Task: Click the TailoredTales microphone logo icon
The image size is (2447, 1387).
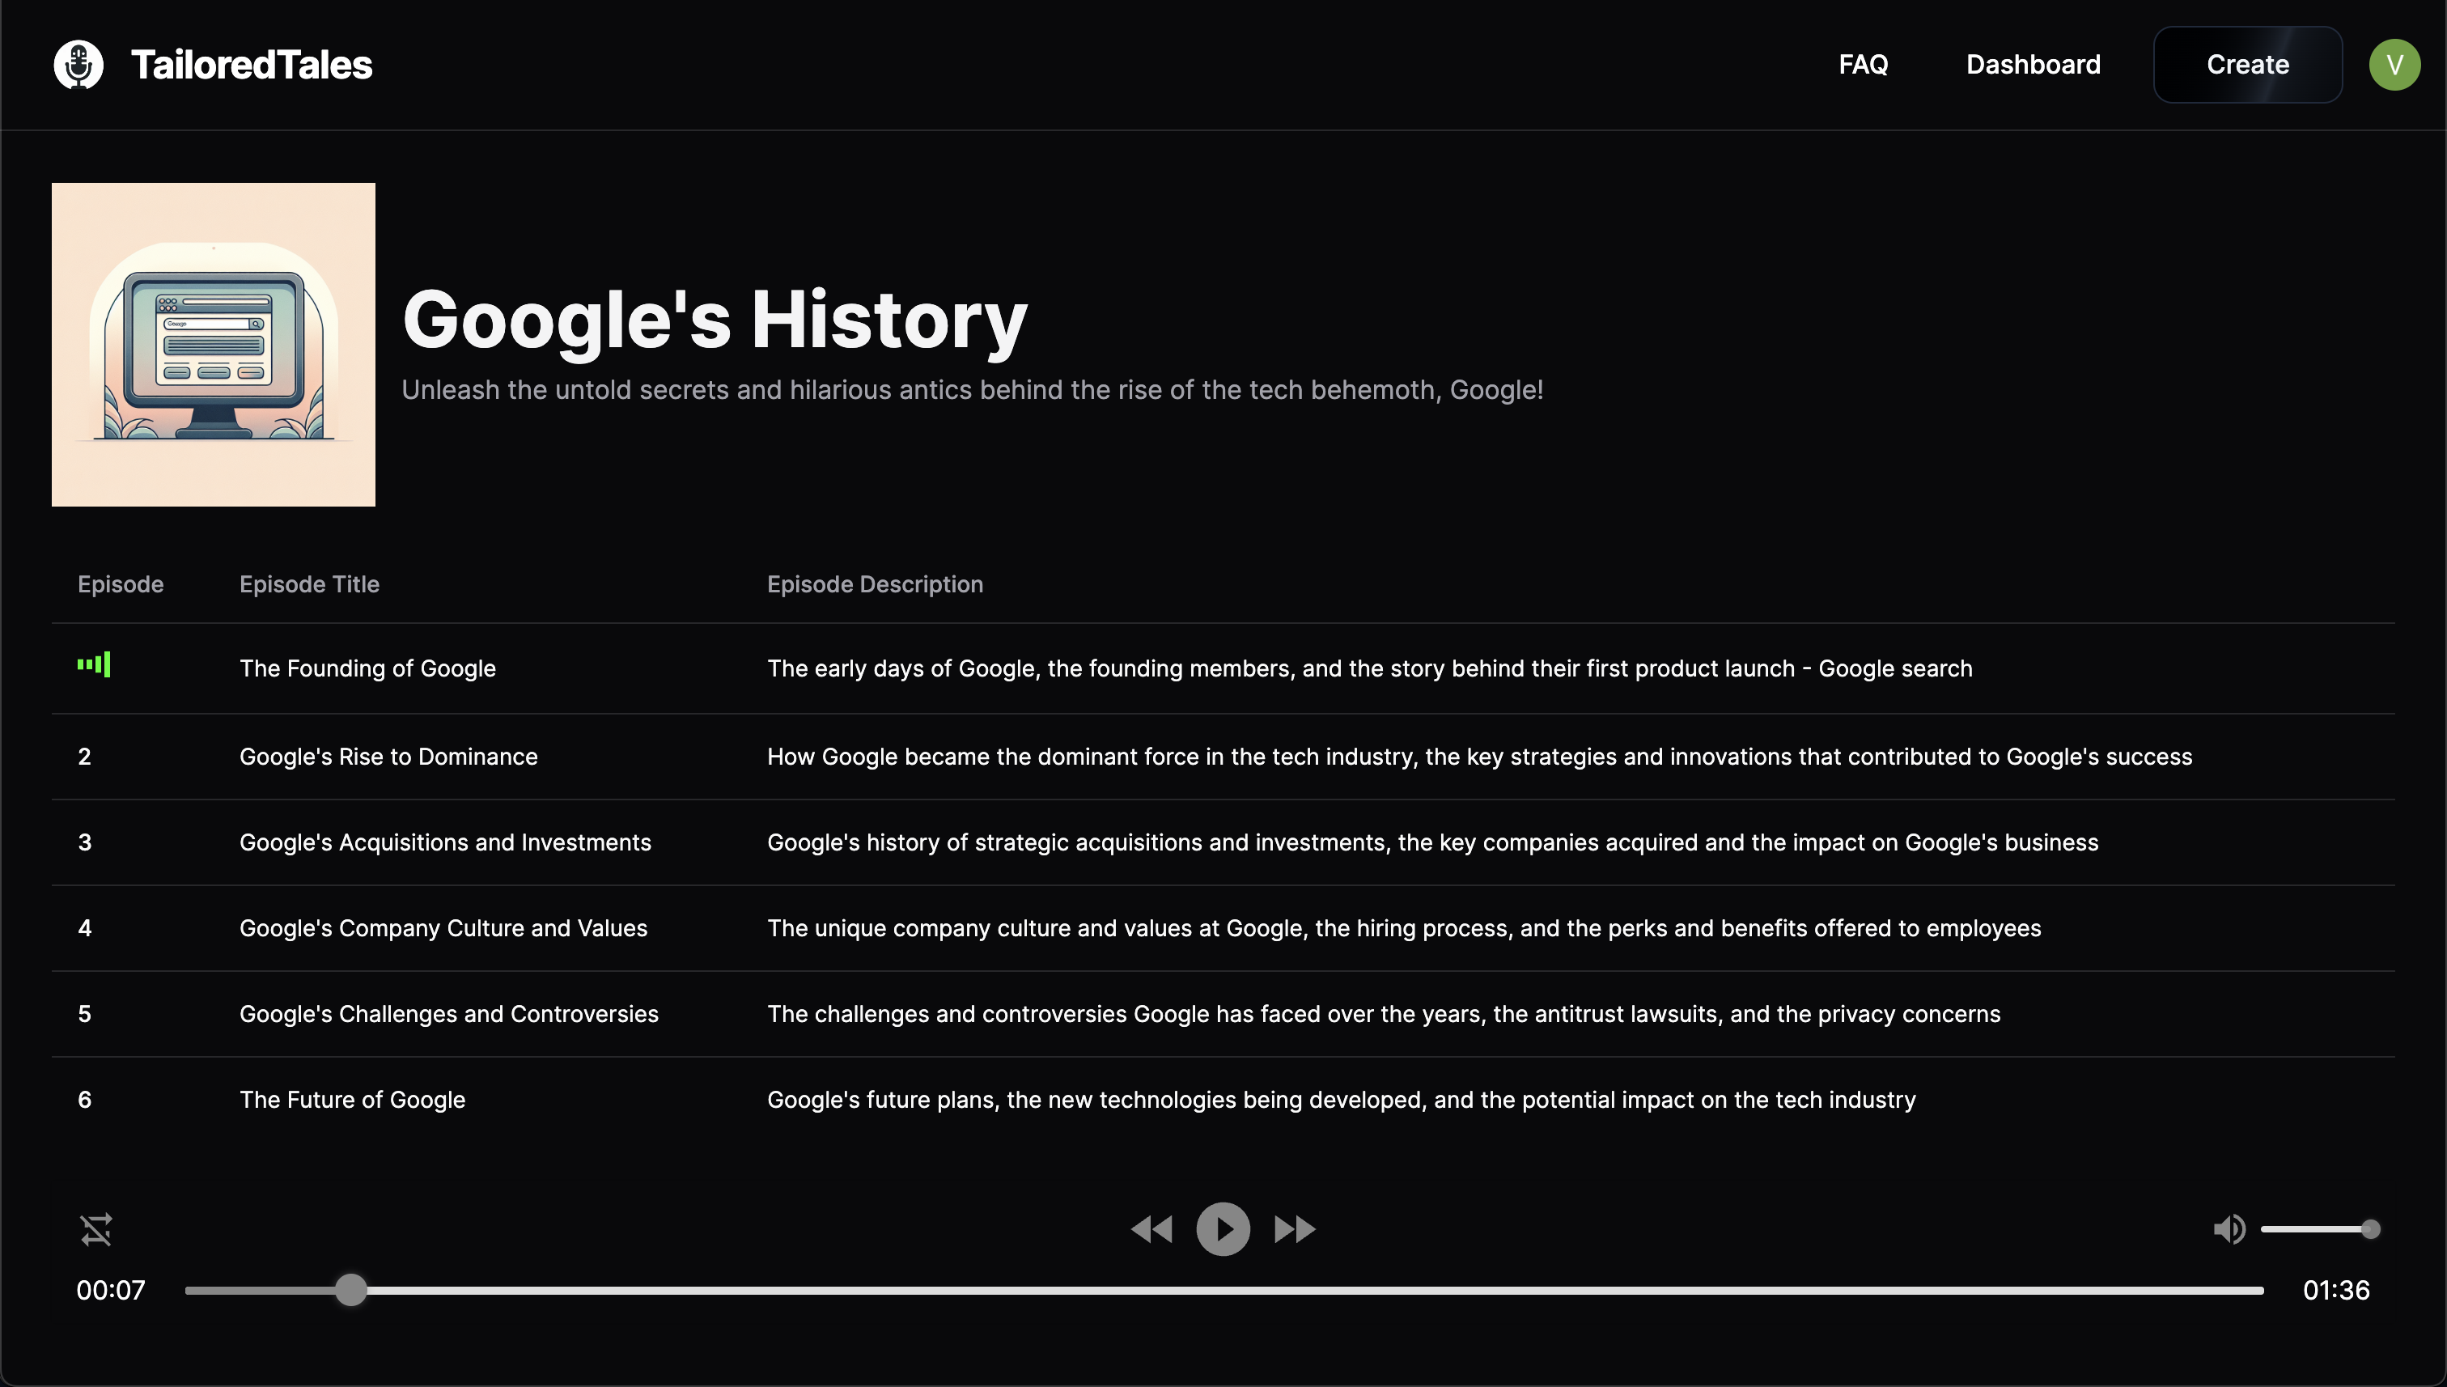Action: coord(78,65)
